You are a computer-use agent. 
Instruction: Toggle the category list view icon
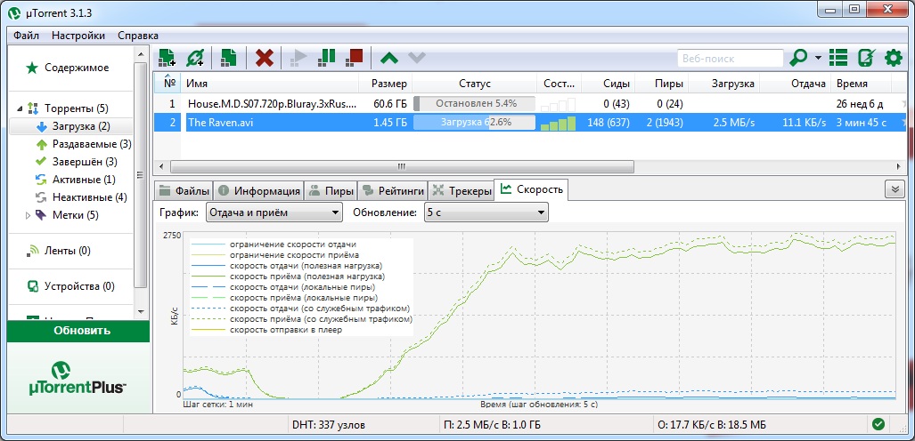coord(837,59)
